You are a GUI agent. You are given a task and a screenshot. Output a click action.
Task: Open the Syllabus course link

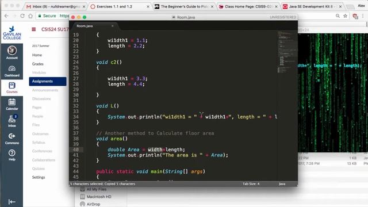[x=39, y=143]
